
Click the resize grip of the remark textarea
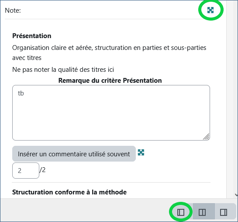point(207,137)
